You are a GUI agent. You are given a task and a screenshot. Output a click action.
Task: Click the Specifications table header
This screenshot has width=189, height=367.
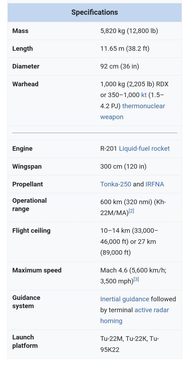pyautogui.click(x=94, y=12)
